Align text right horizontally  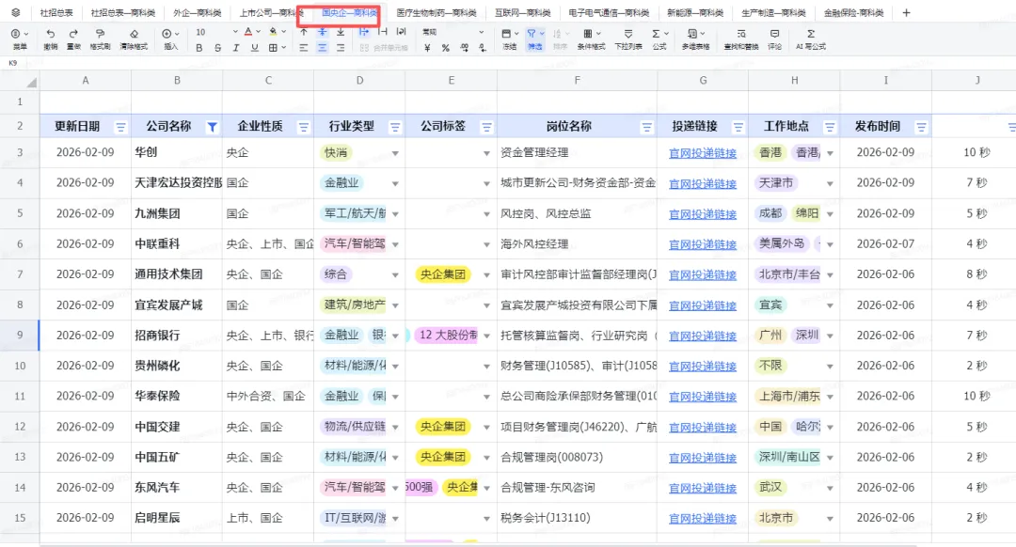(x=341, y=48)
